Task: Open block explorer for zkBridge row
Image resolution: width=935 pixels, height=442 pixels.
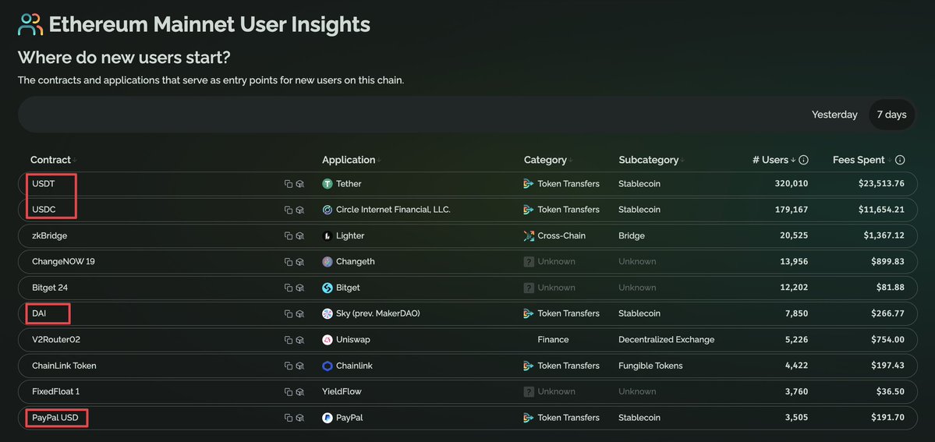Action: click(300, 235)
